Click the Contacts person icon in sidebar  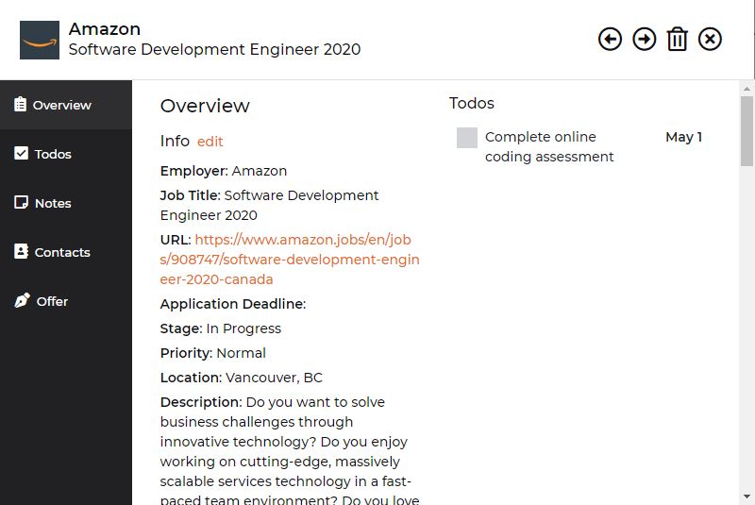(21, 251)
